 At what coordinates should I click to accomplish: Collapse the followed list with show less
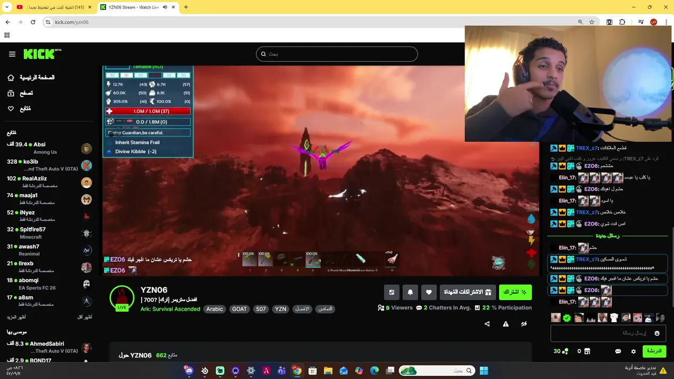[85, 317]
